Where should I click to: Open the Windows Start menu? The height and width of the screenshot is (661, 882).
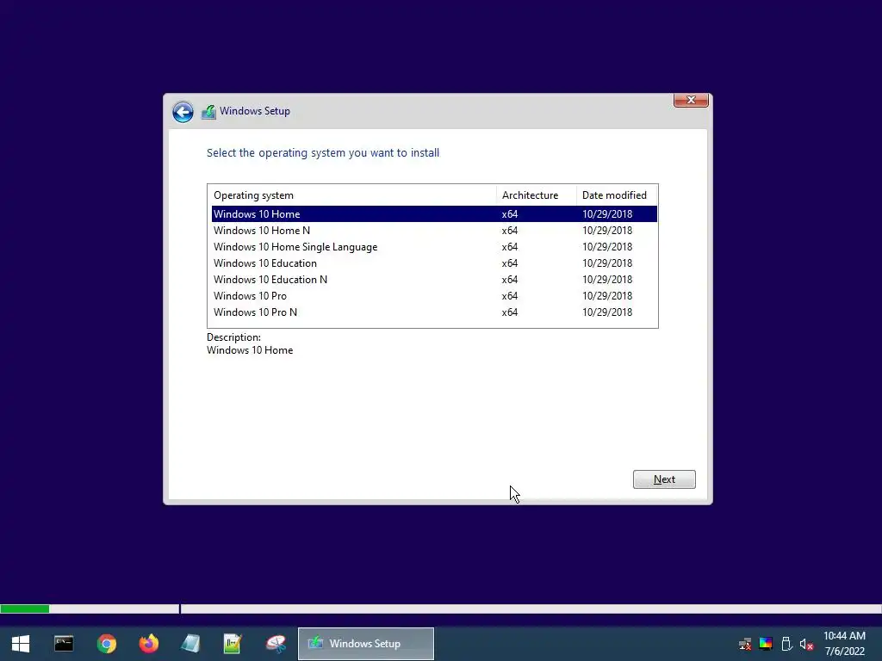(21, 644)
